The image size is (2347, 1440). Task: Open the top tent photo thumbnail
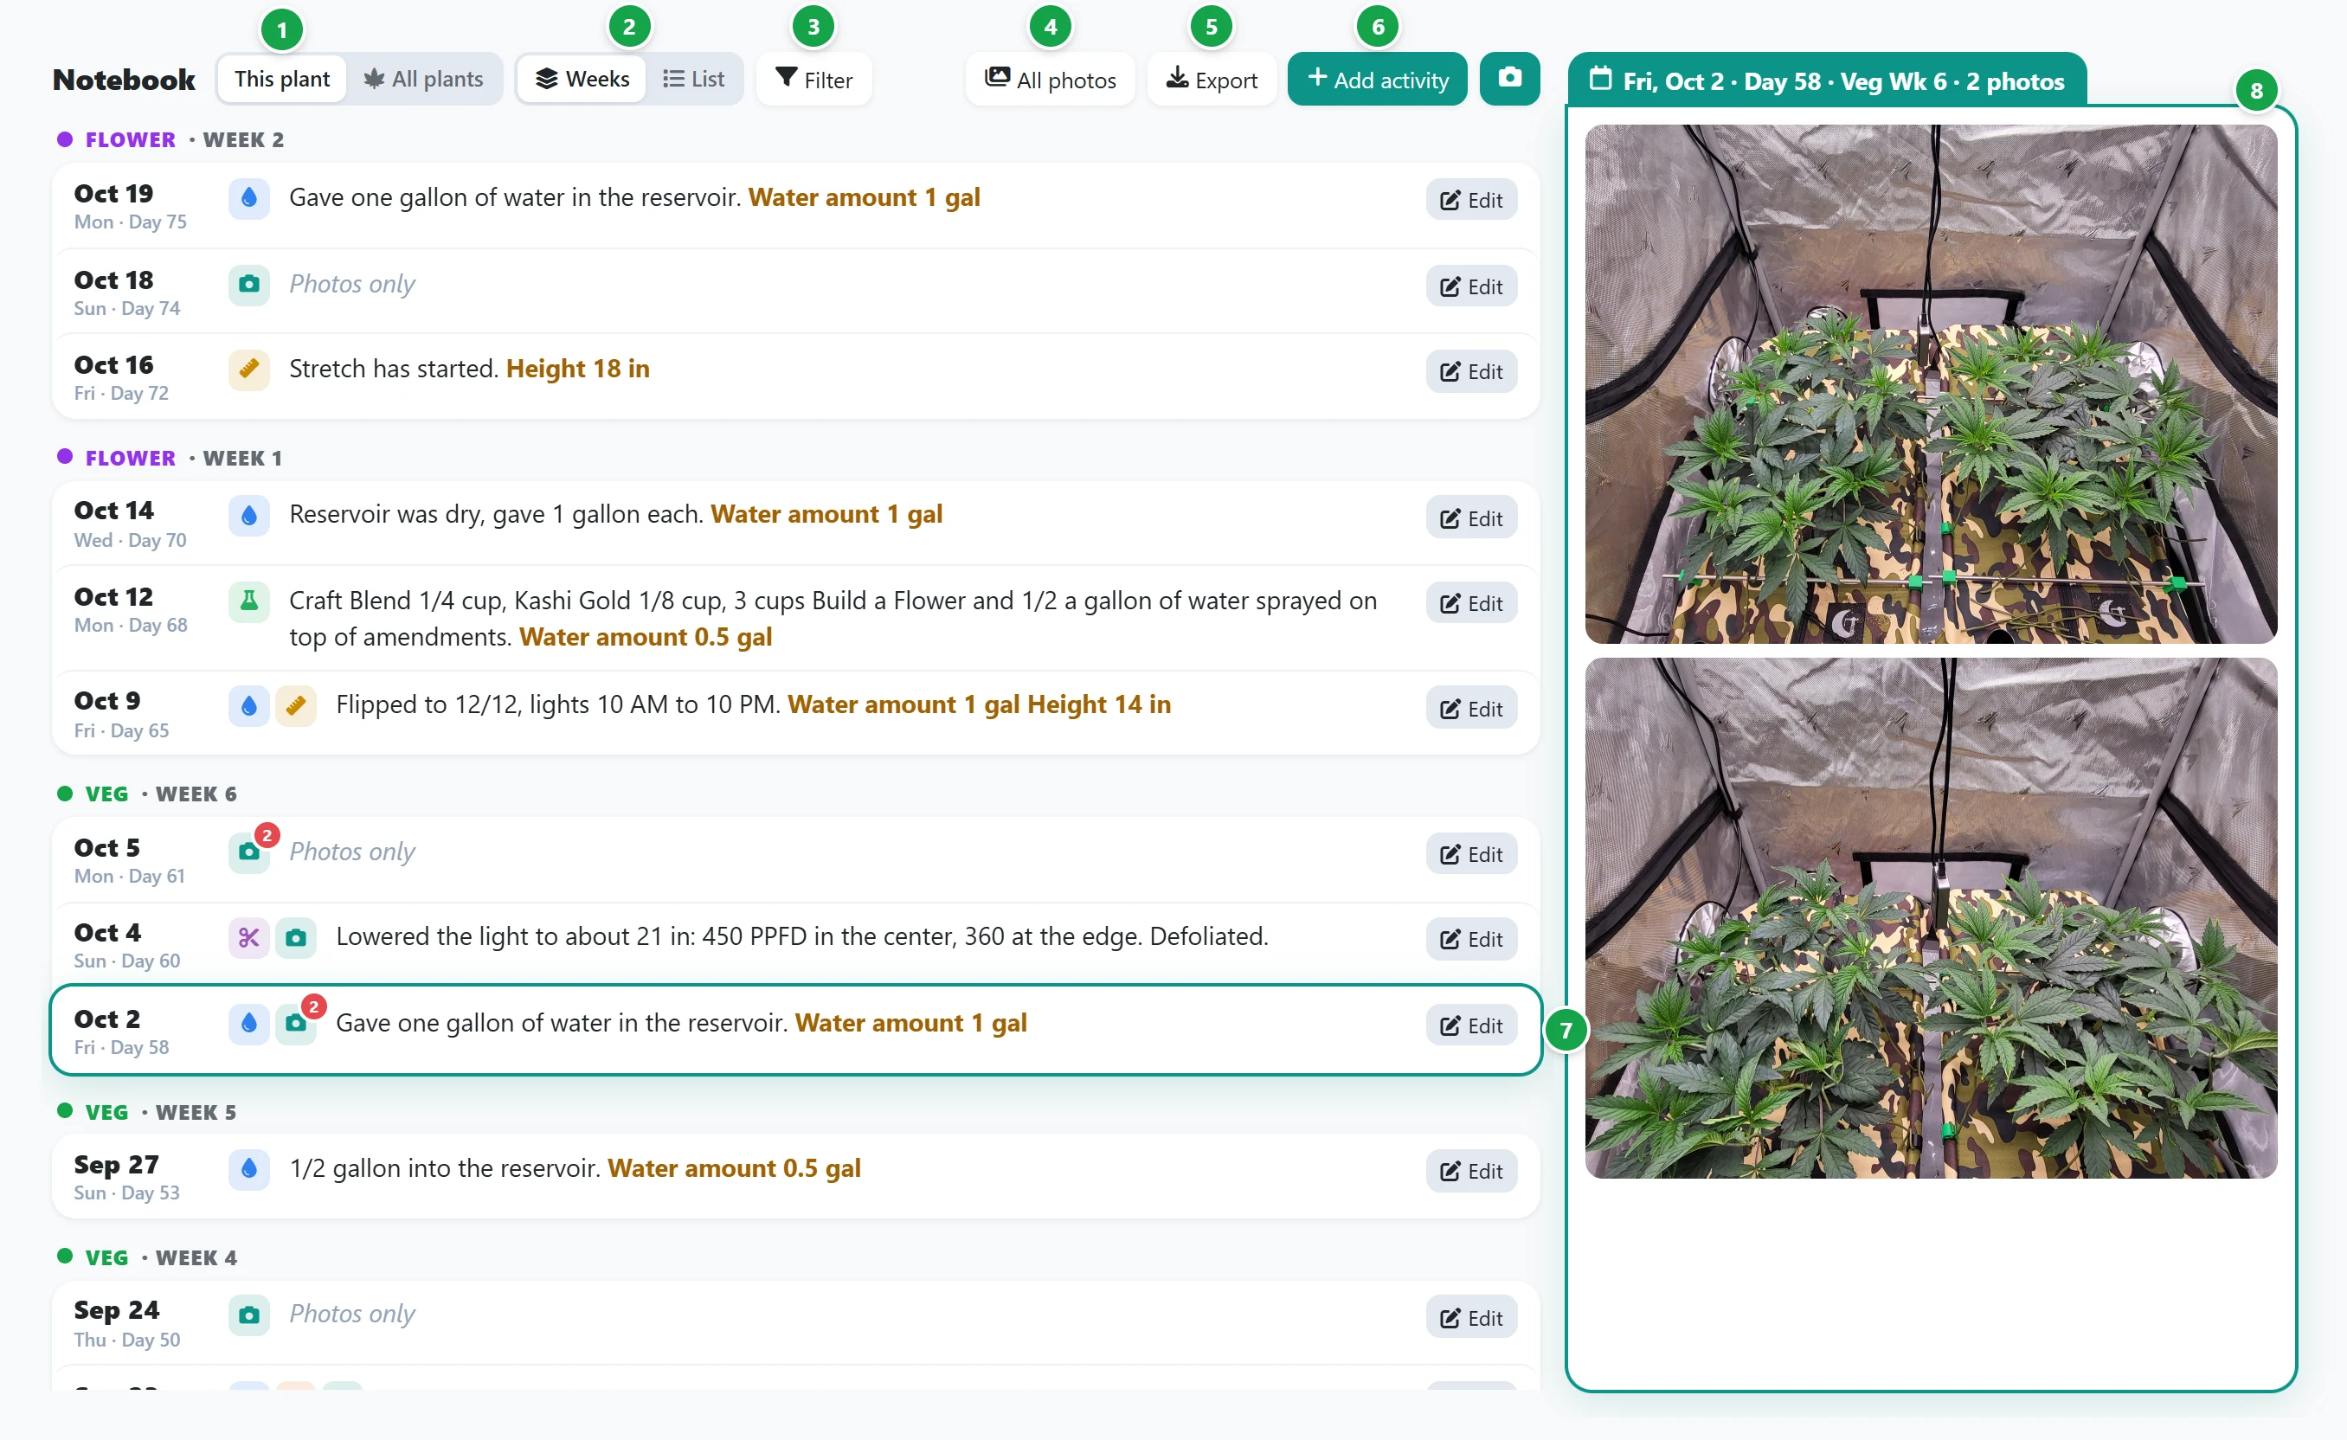coord(1931,384)
